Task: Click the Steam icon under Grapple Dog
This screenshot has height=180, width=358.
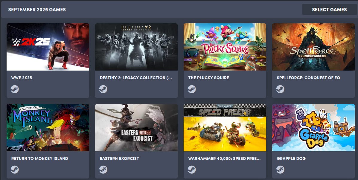Action: click(280, 170)
